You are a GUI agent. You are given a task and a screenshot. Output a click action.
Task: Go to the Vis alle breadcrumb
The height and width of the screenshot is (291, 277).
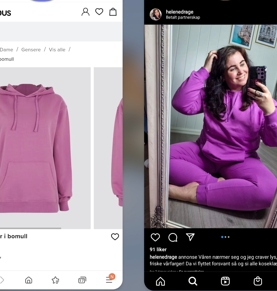click(x=57, y=50)
